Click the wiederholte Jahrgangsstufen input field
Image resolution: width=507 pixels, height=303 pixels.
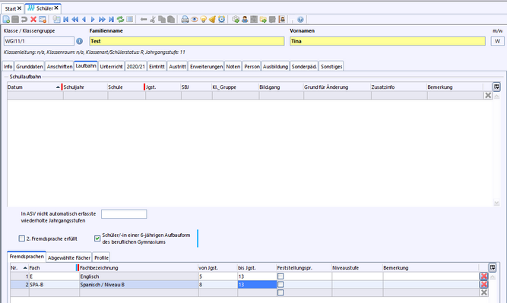pyautogui.click(x=124, y=214)
